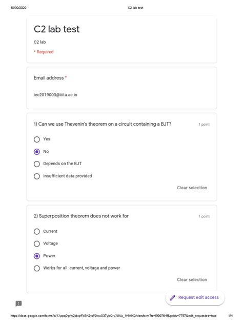243x324 pixels.
Task: Click the email address iec2019003@iiita.ac.in field
Action: pyautogui.click(x=55, y=95)
